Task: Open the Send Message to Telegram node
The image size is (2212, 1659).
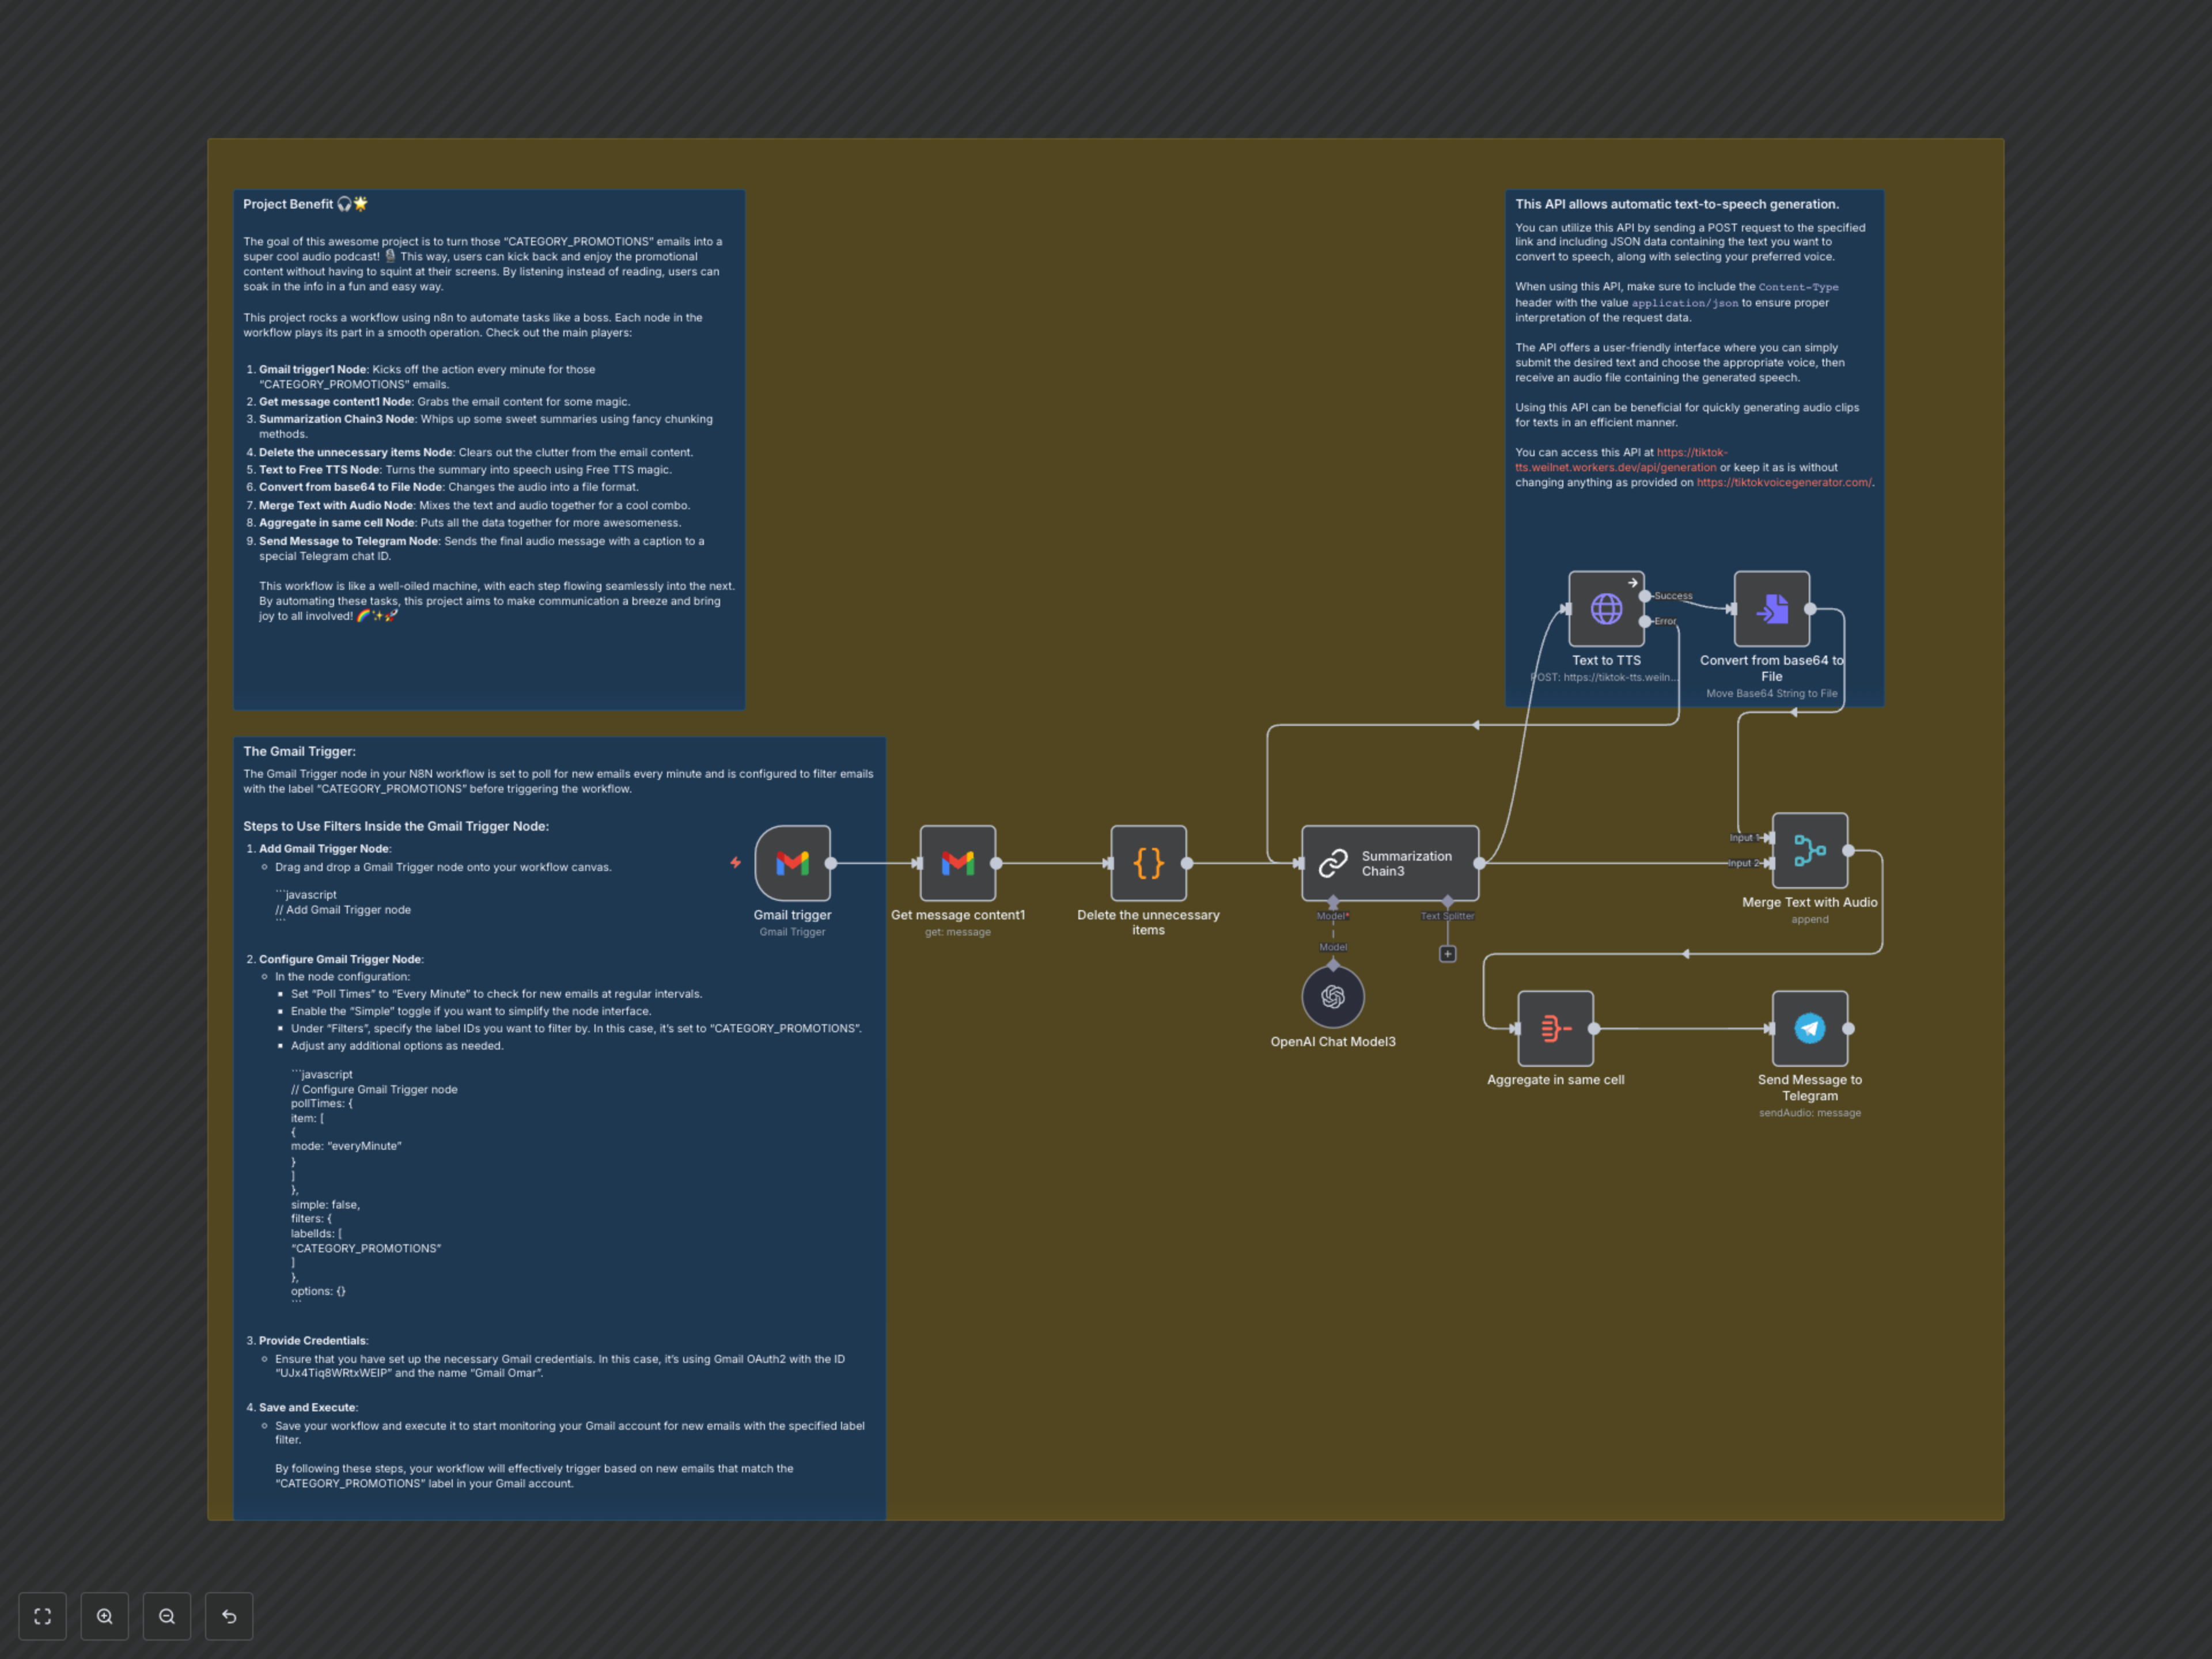Action: (x=1809, y=1028)
